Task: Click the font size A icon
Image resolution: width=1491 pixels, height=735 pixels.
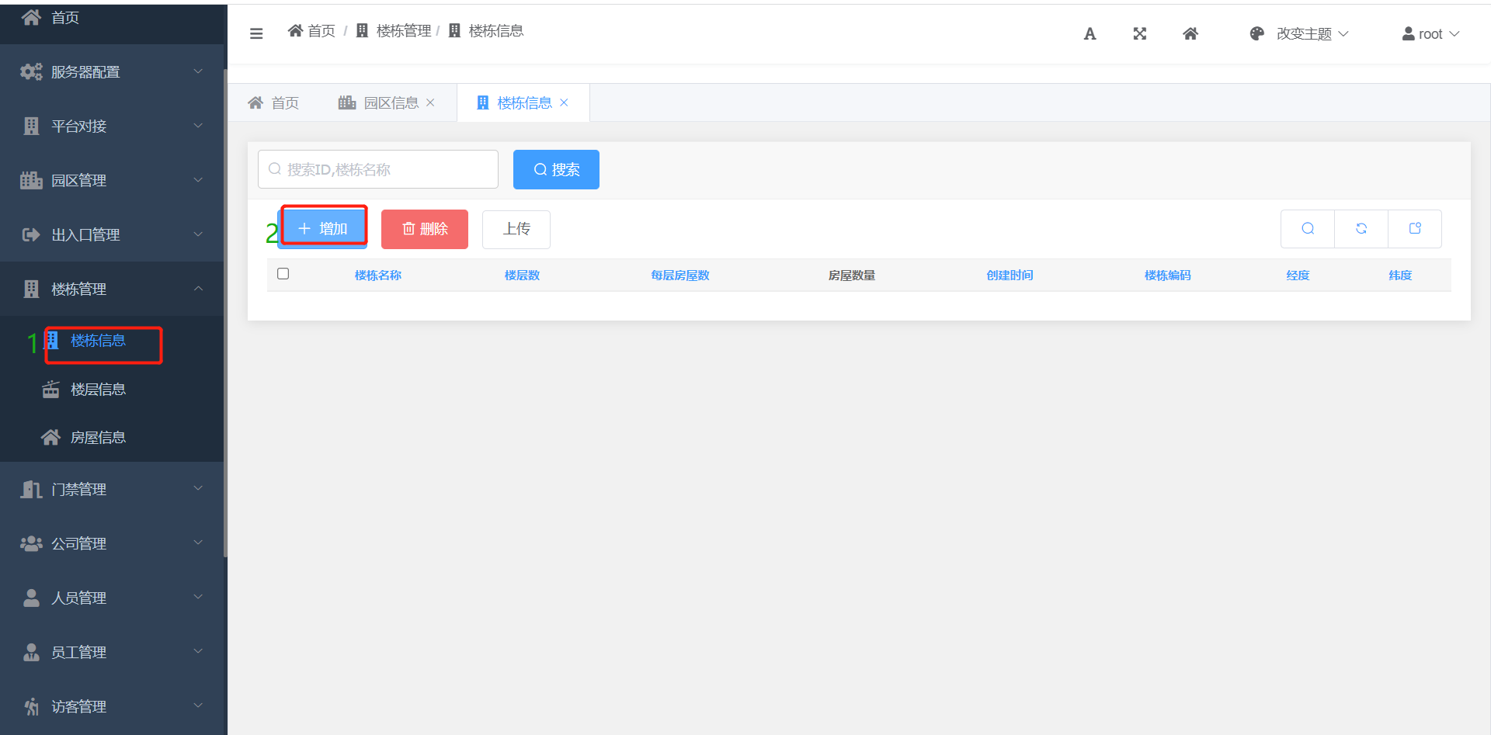Action: tap(1090, 34)
